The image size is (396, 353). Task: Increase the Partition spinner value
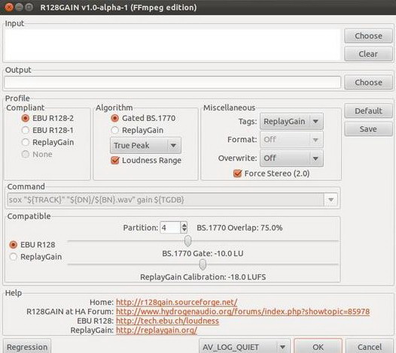[184, 225]
